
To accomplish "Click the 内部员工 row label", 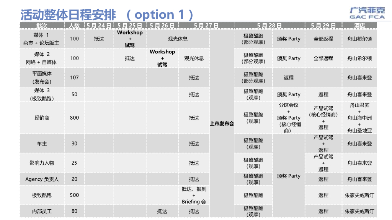I will coord(42,211).
